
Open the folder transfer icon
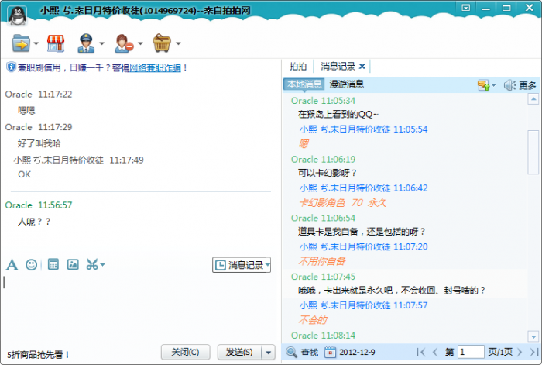(x=21, y=43)
